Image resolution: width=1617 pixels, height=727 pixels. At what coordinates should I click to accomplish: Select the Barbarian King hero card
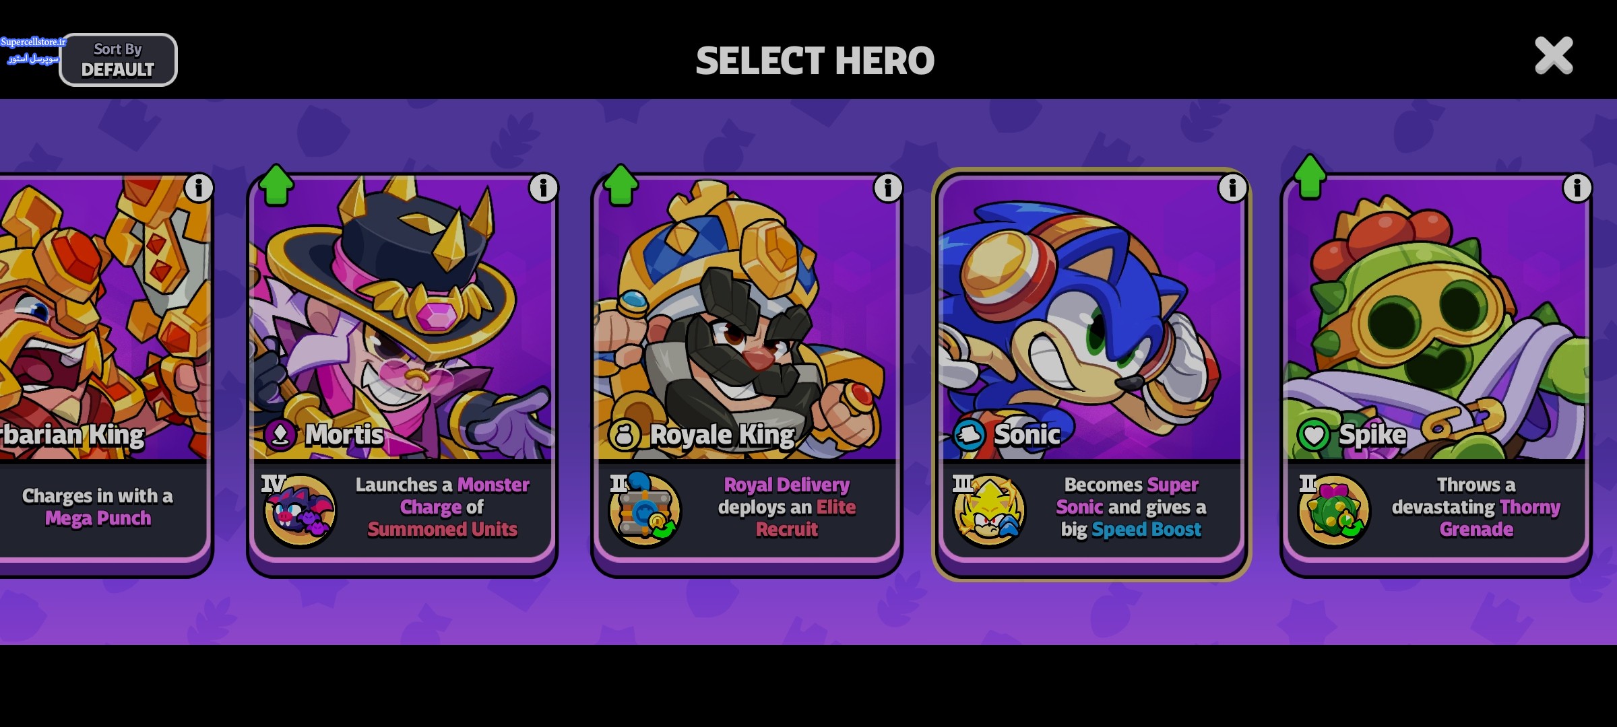coord(104,374)
